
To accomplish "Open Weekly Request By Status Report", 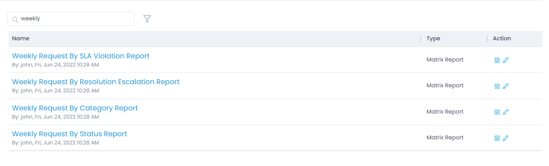I will [x=70, y=134].
